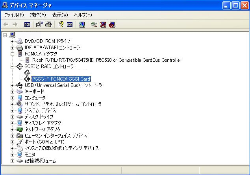Click the Ricoh CardBus Controller icon

(x=28, y=60)
